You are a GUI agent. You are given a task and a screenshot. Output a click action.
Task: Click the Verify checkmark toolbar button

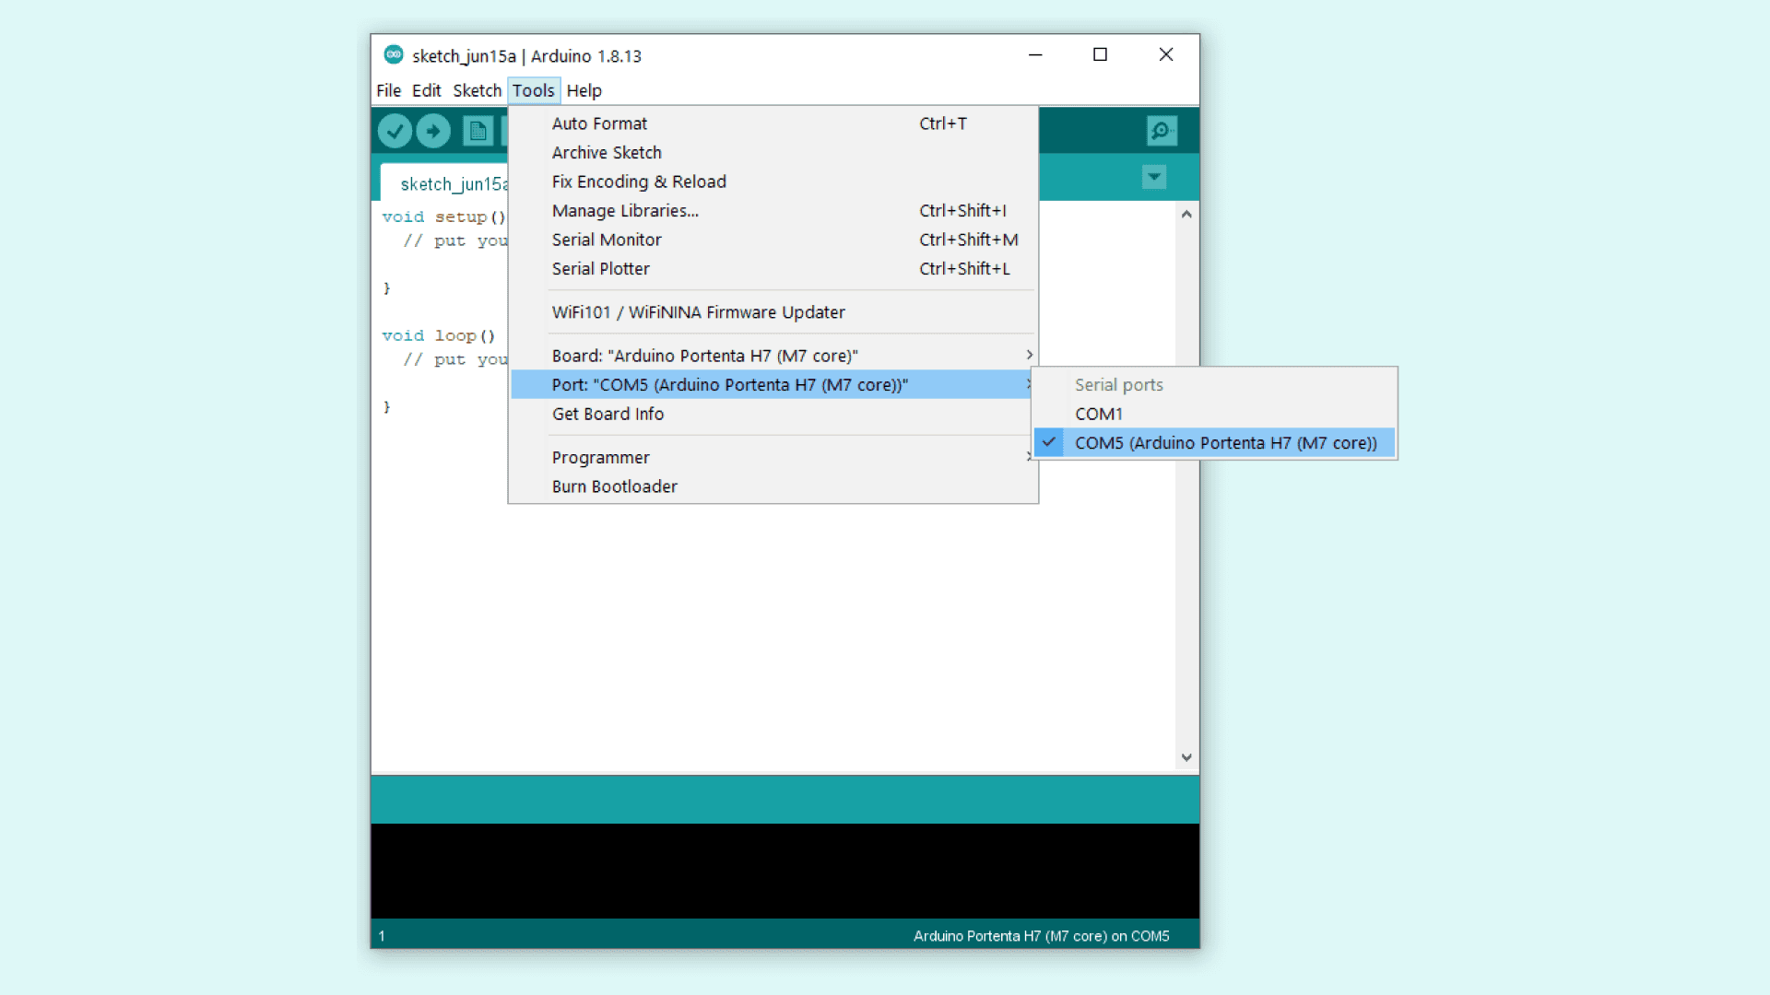tap(395, 131)
